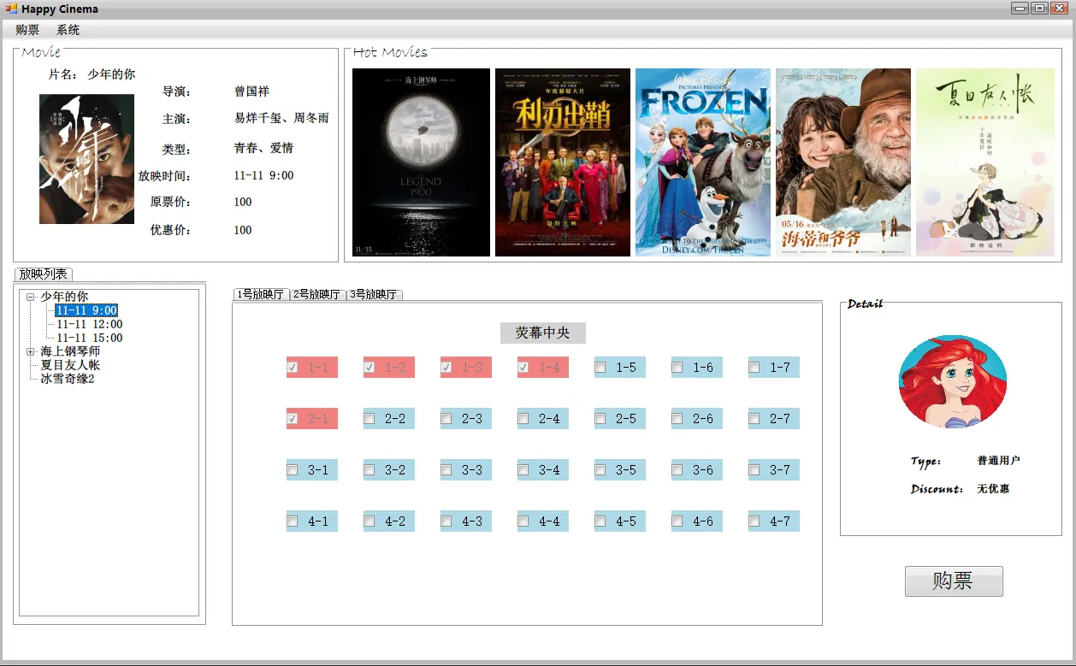Select the 利刃出鞘 poster
The height and width of the screenshot is (666, 1076).
[x=563, y=162]
